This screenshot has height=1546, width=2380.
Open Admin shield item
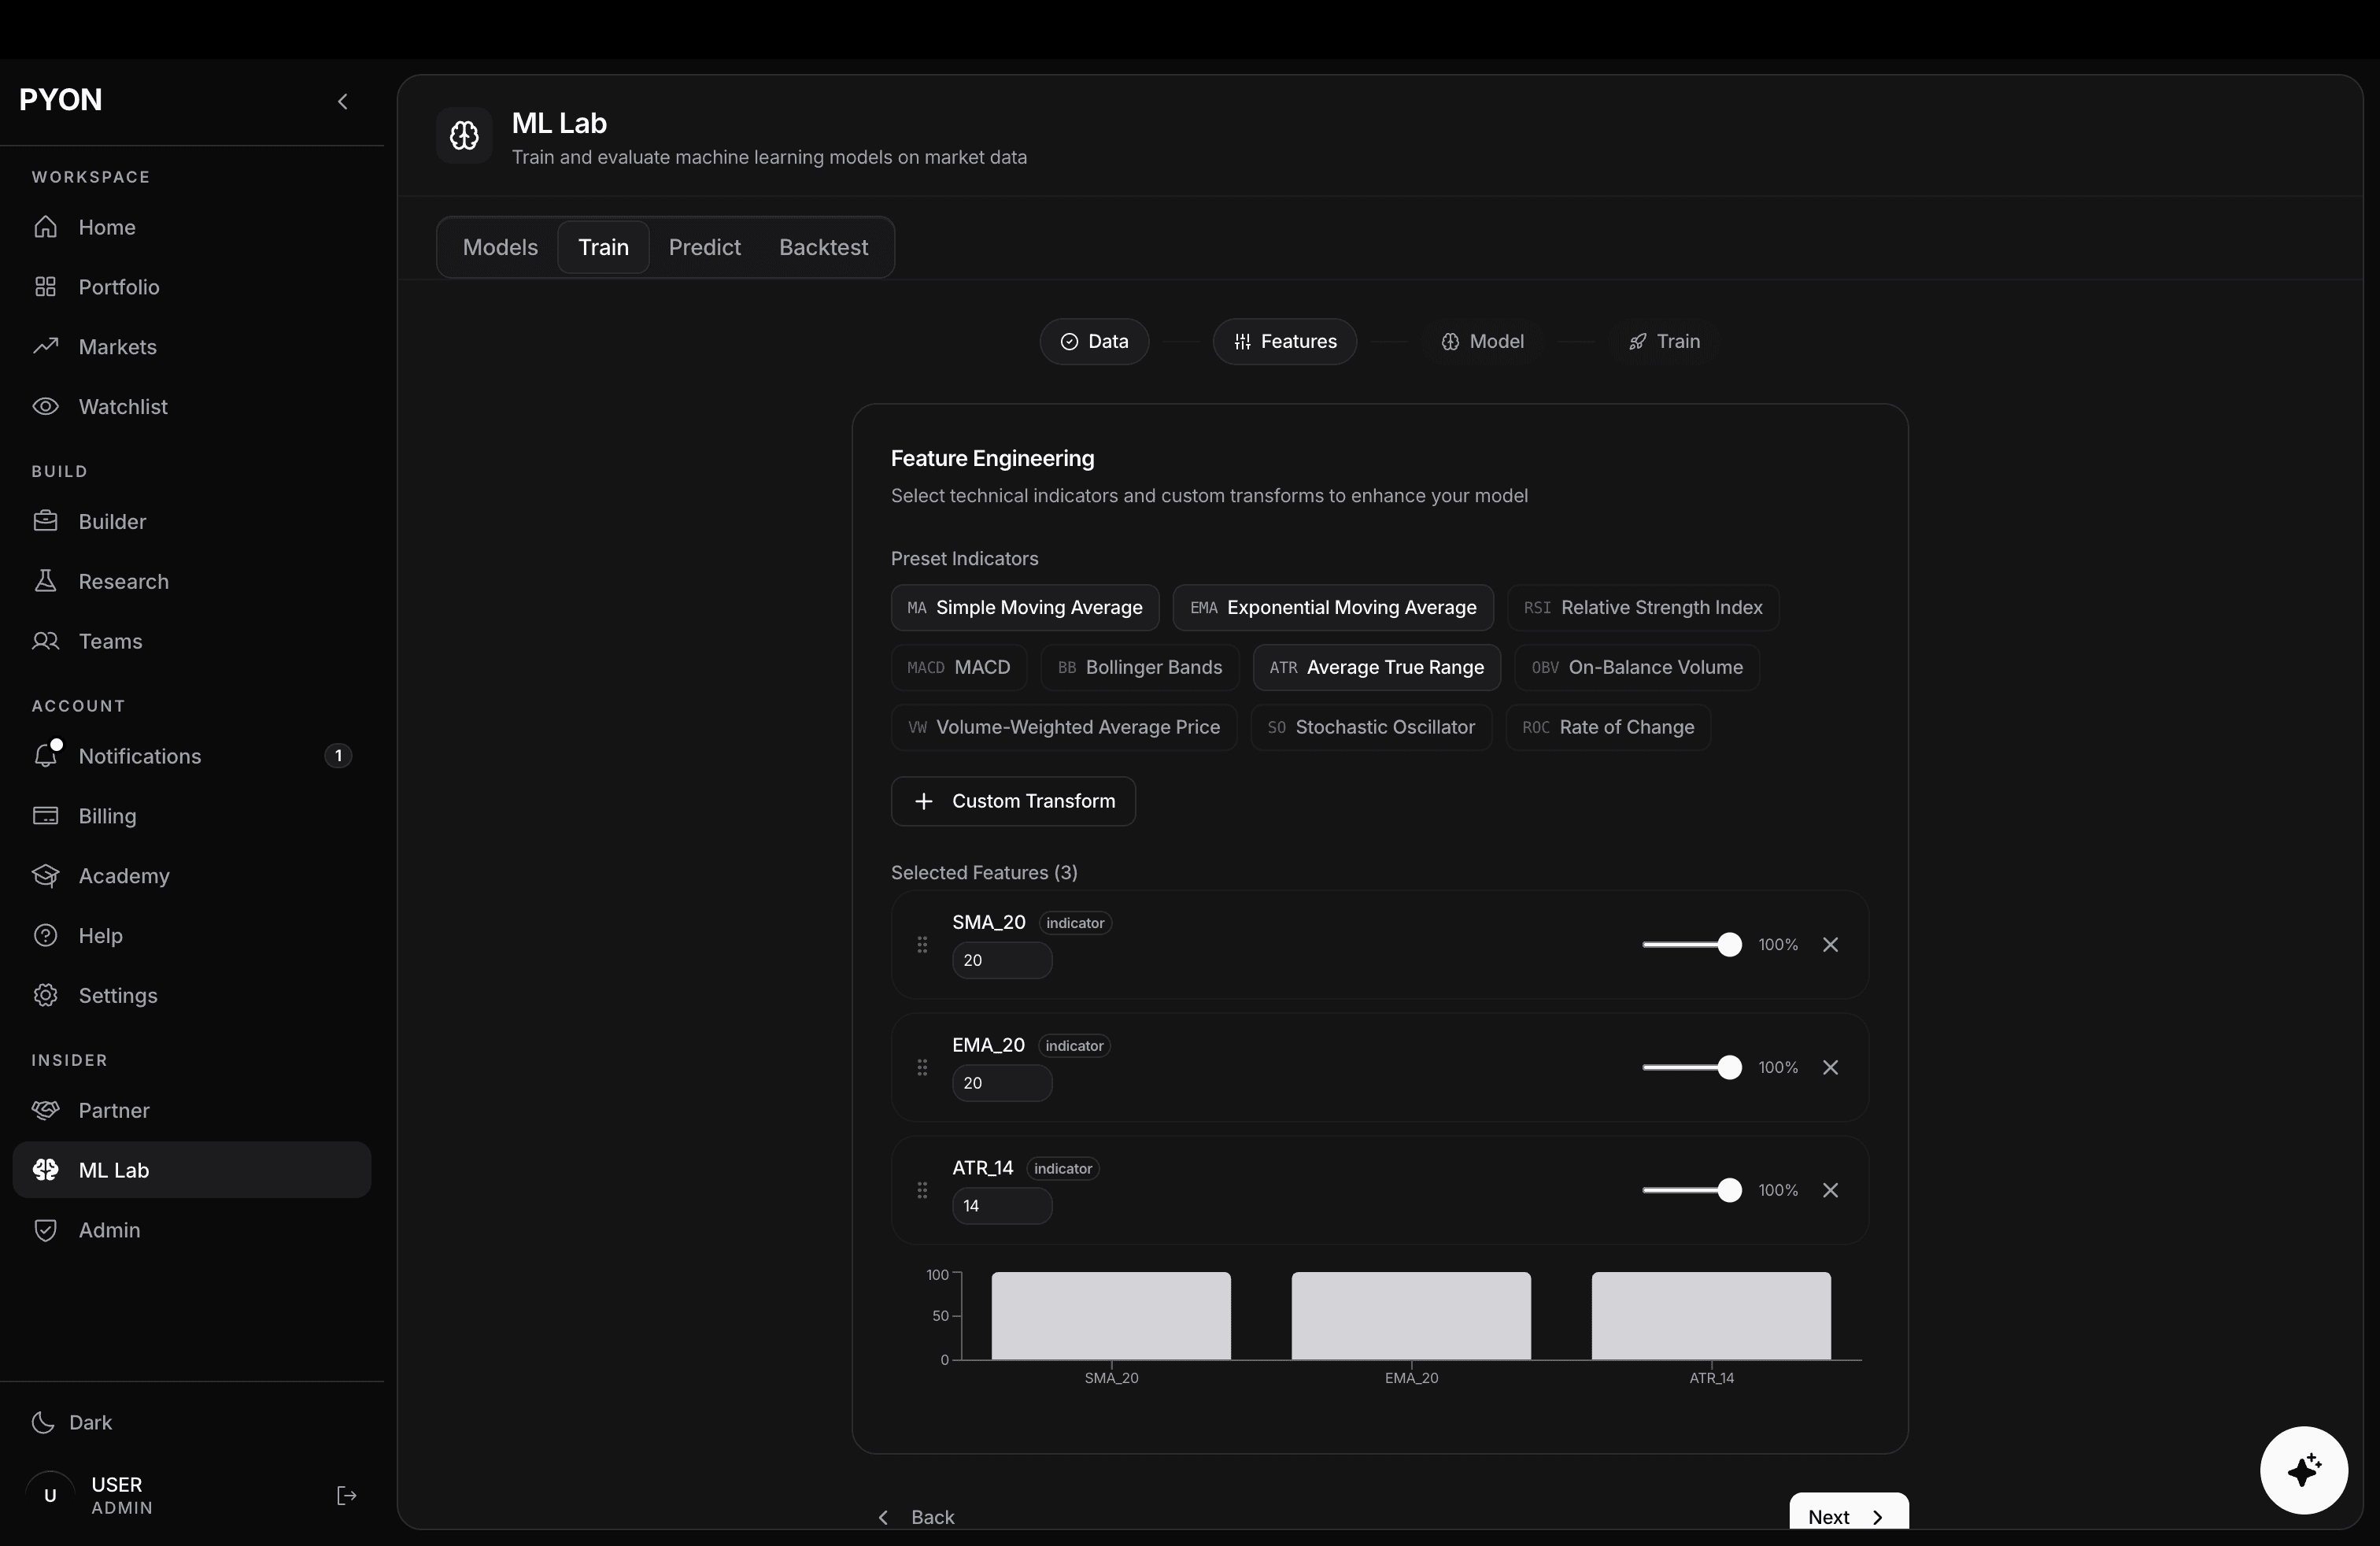pyautogui.click(x=192, y=1230)
